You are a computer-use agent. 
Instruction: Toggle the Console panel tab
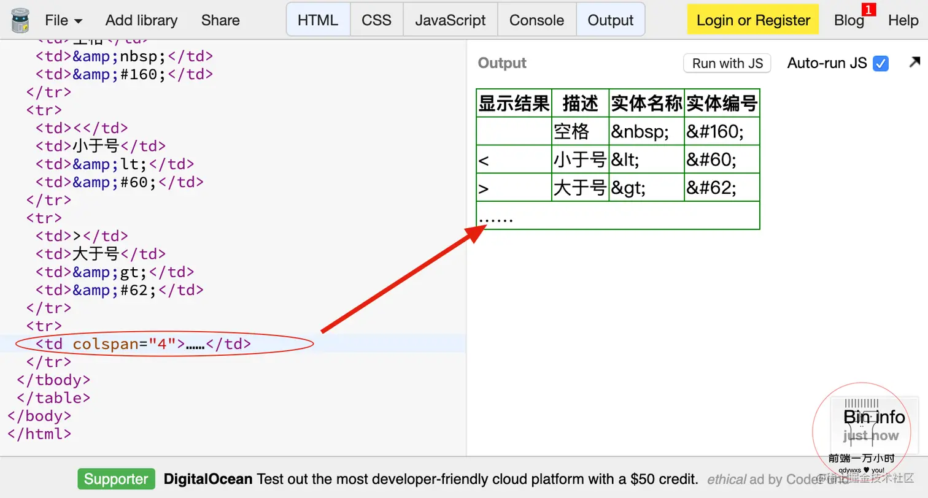coord(537,20)
